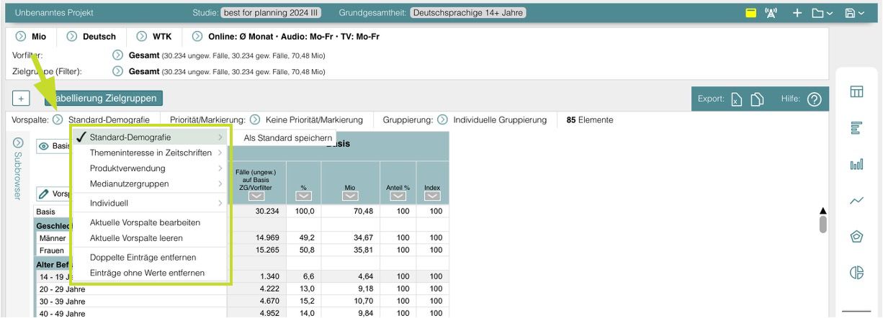883x318 pixels.
Task: Open the pie chart view icon
Action: 857,272
